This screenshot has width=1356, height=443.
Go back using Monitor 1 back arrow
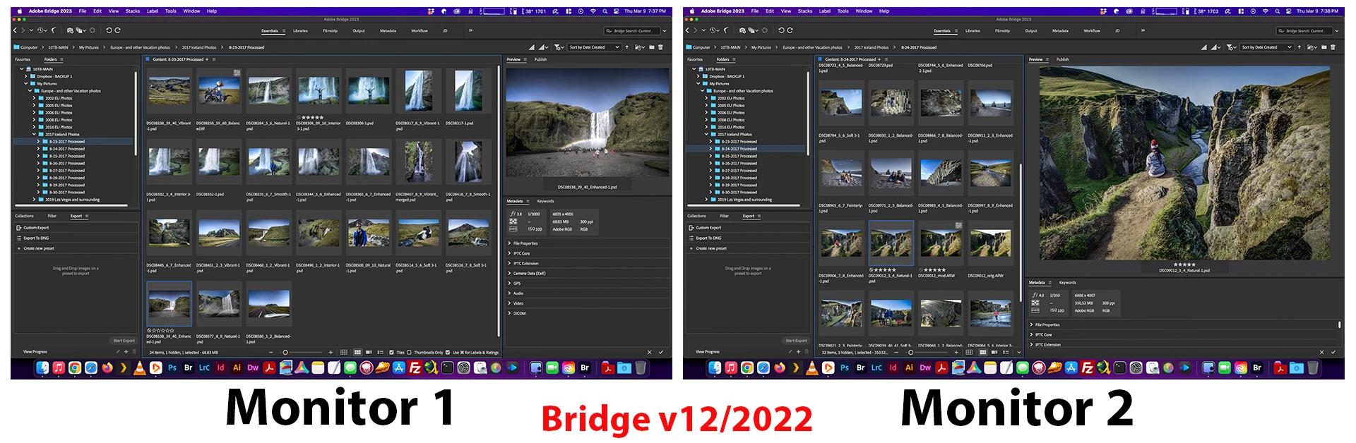click(x=16, y=30)
